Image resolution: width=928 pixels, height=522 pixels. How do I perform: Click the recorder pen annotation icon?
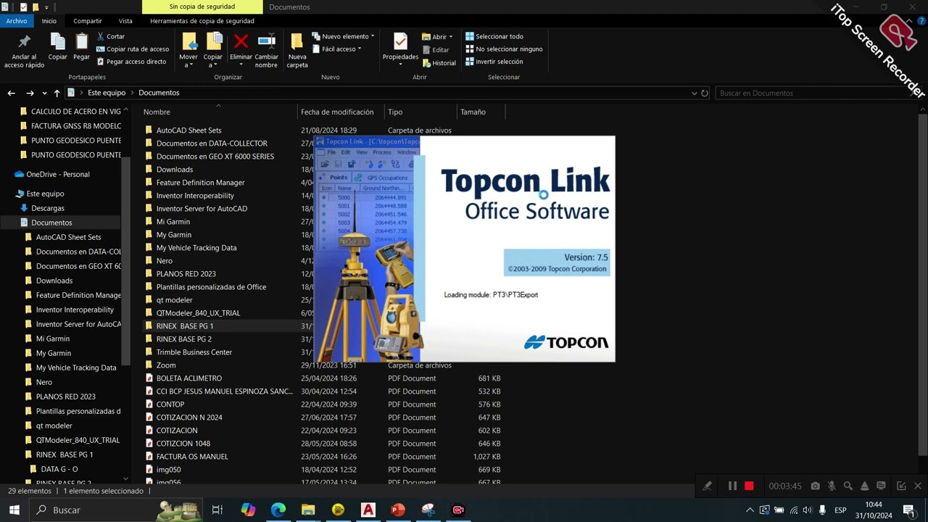[708, 486]
